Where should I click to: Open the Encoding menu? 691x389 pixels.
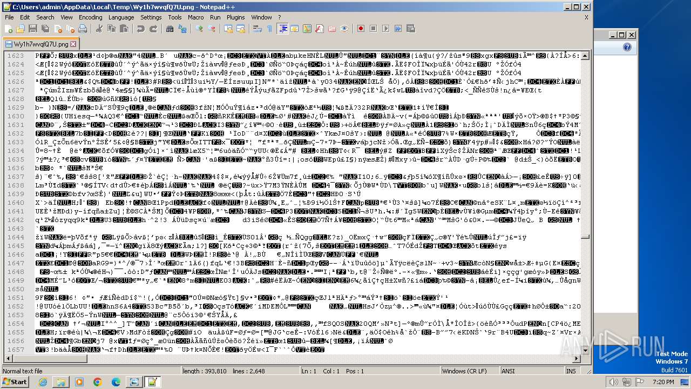coord(90,17)
